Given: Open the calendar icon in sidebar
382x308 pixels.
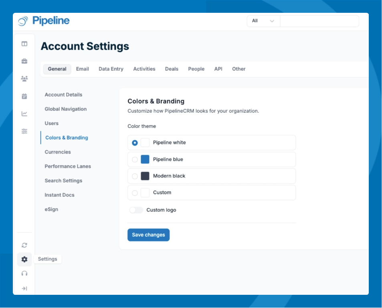Looking at the screenshot, I should coord(24,96).
